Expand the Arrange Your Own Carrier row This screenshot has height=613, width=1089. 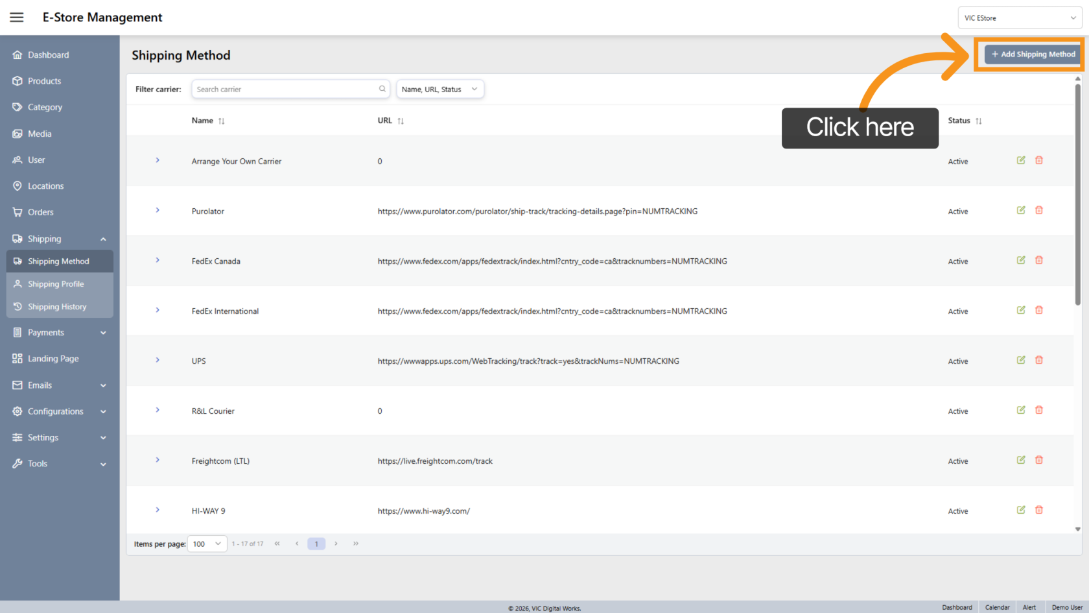(158, 160)
